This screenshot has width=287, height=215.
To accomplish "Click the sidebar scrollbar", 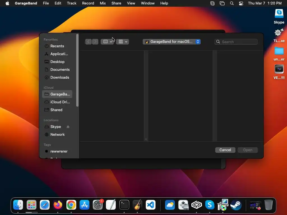I will pyautogui.click(x=77, y=70).
